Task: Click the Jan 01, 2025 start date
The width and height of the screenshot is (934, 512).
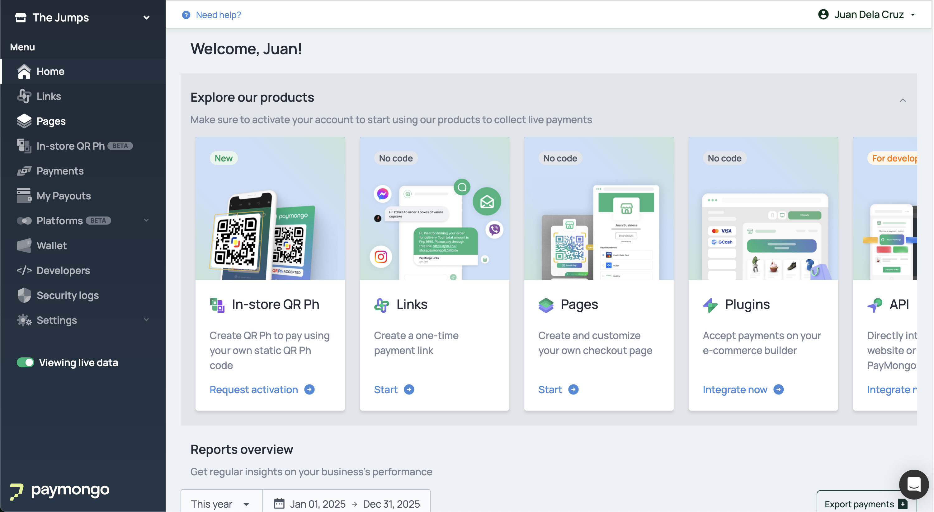Action: tap(318, 504)
